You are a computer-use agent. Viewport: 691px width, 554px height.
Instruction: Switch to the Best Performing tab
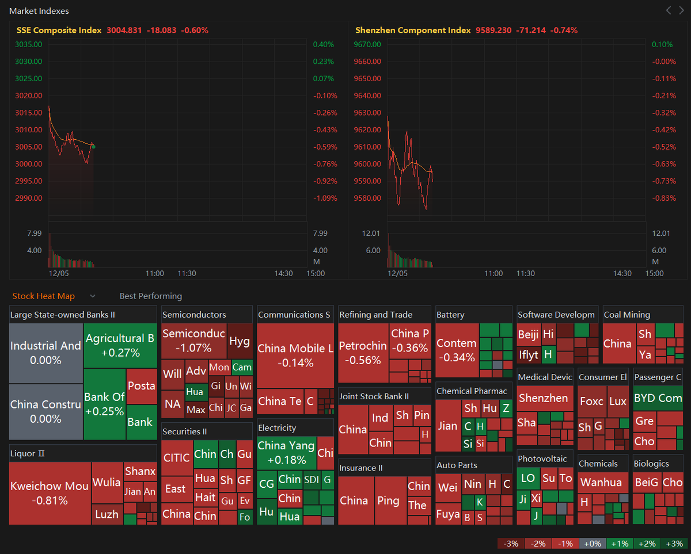(x=151, y=296)
